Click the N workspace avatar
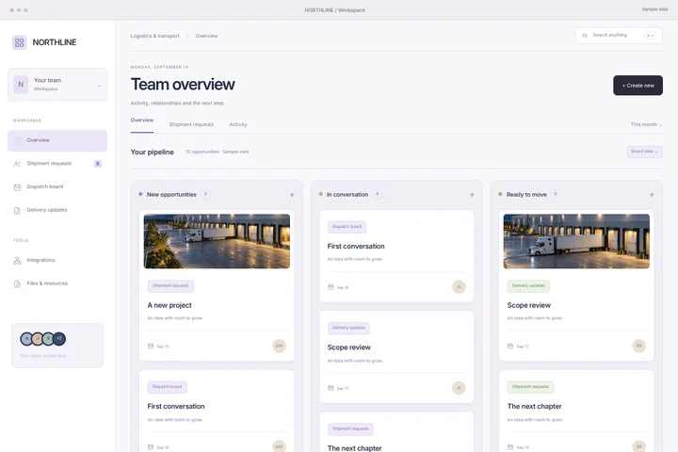The image size is (678, 452). point(21,85)
